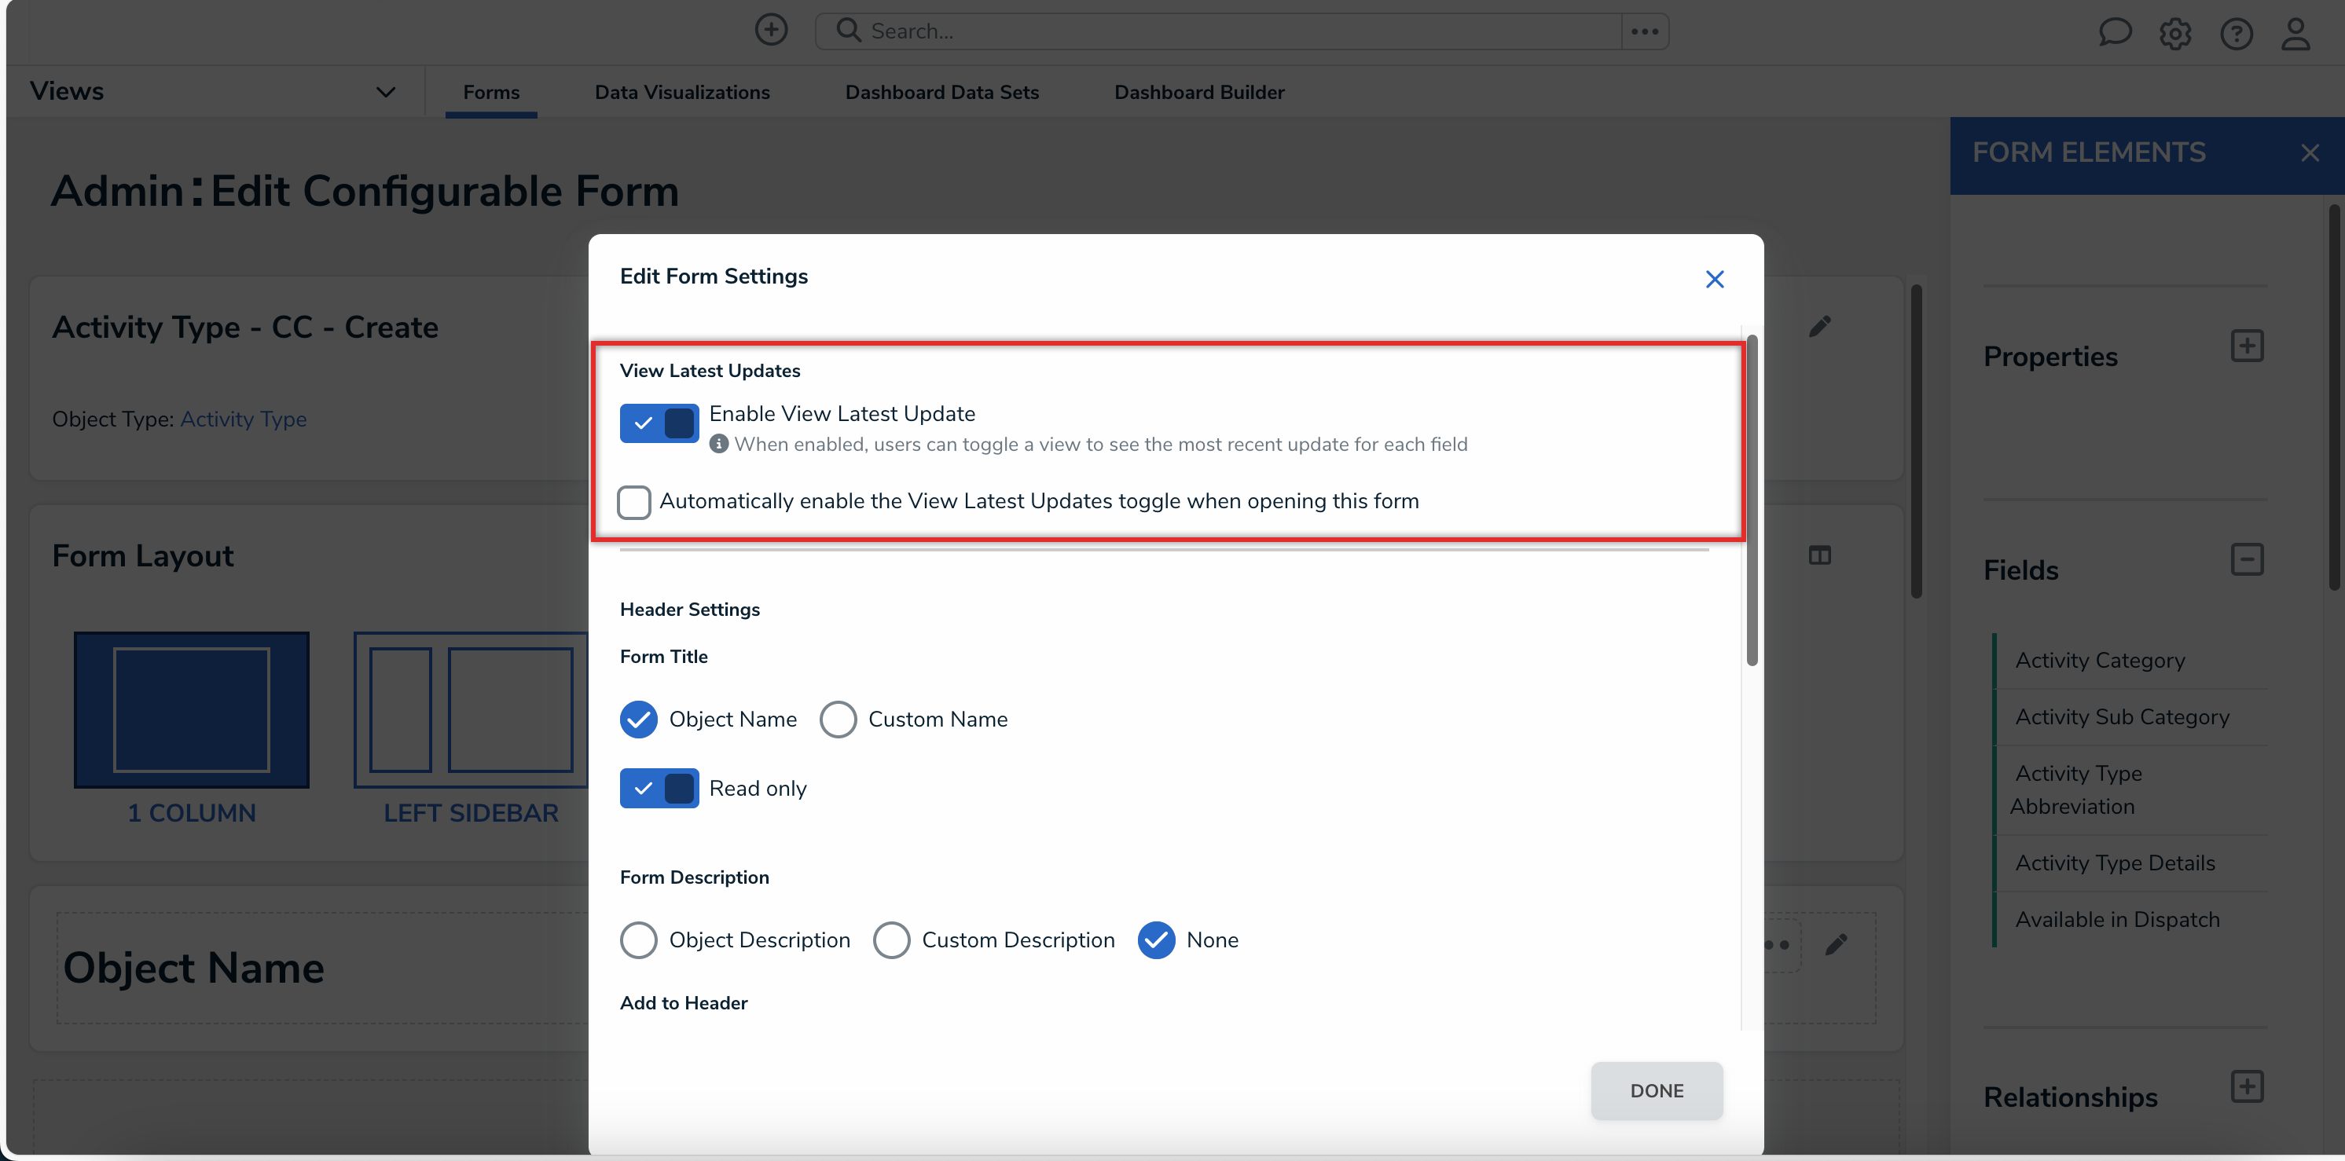Open the chat bubble icon in header

point(2114,33)
